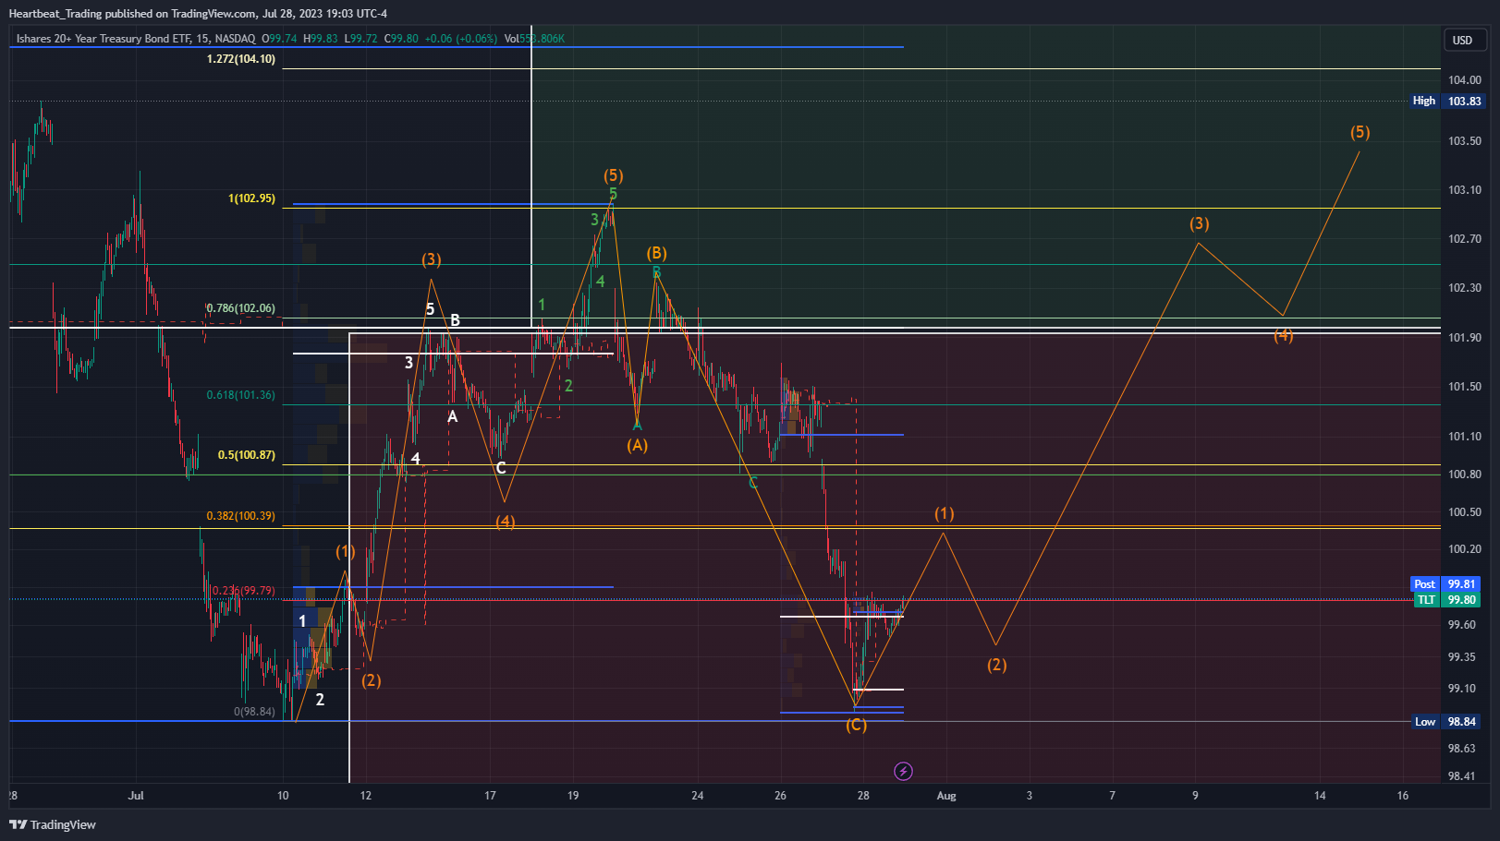Select the 0.618(101.36) Fibonacci label
This screenshot has width=1500, height=841.
(x=241, y=395)
